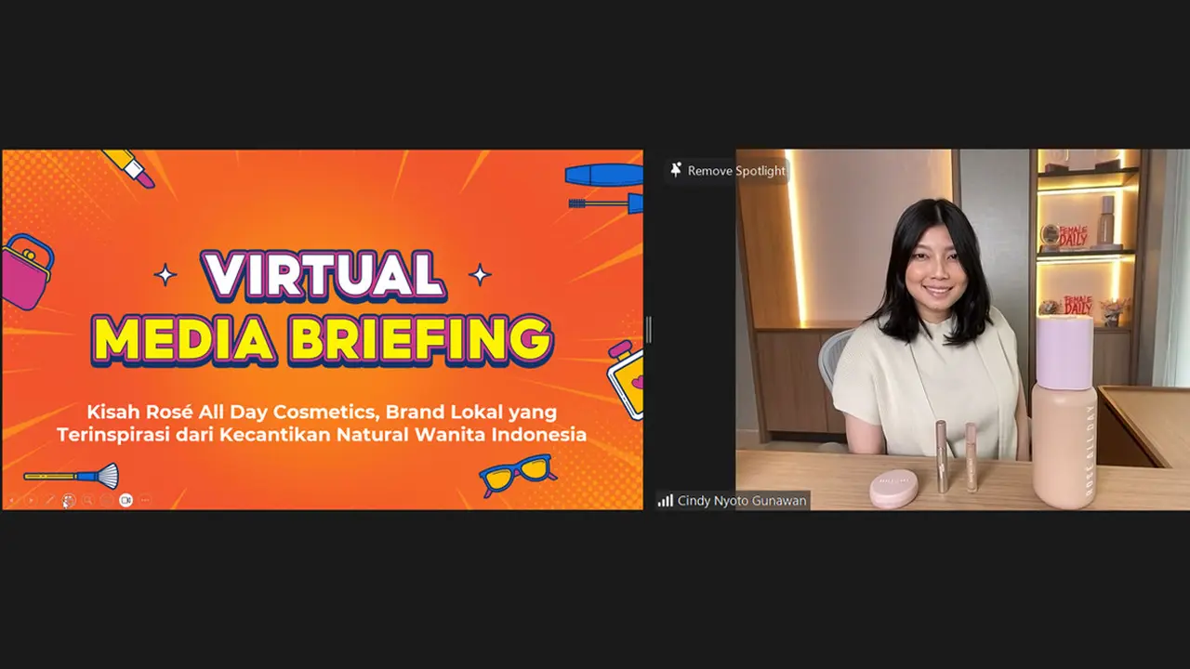The image size is (1190, 669).
Task: Click the Remove Spotlight button
Action: (x=729, y=171)
